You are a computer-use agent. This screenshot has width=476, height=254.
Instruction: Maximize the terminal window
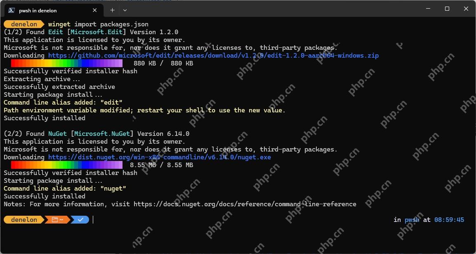[447, 9]
